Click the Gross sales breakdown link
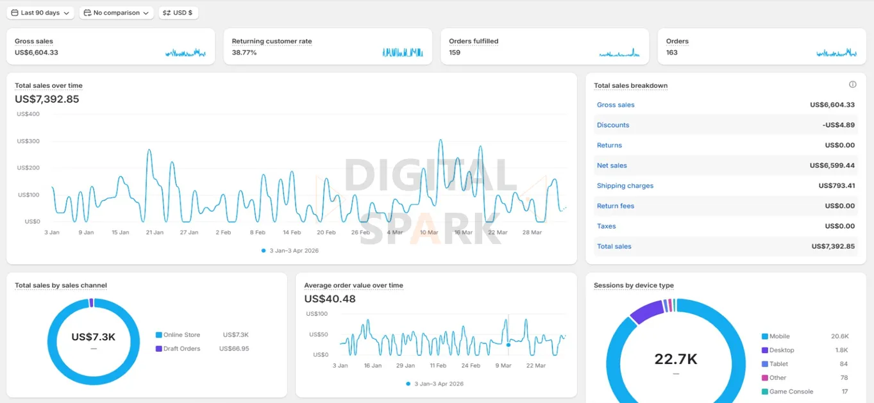This screenshot has height=403, width=874. click(x=615, y=104)
